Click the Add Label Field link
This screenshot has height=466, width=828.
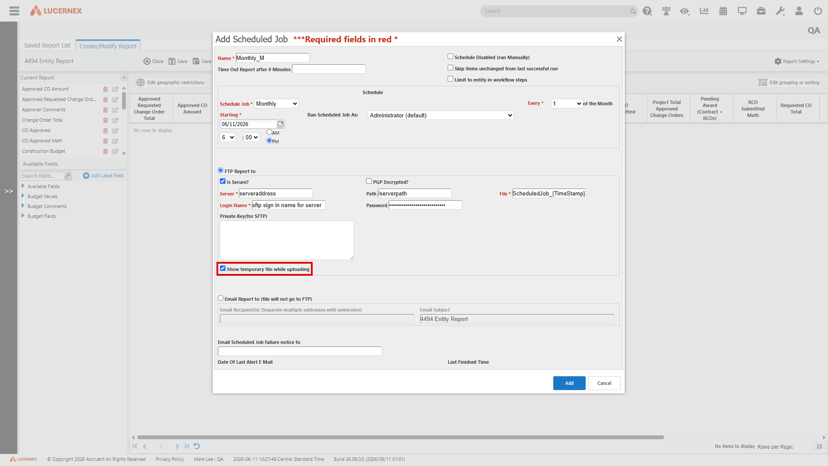(x=103, y=176)
